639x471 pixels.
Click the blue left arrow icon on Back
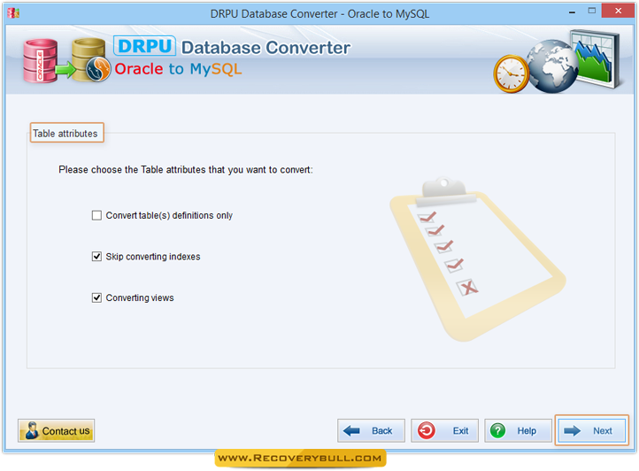tap(351, 430)
